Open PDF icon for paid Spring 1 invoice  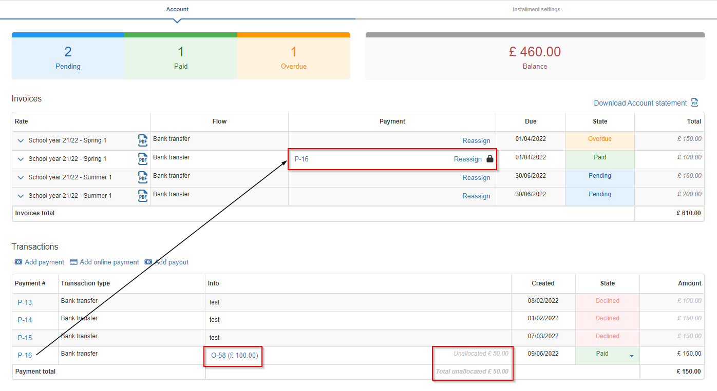pyautogui.click(x=143, y=159)
